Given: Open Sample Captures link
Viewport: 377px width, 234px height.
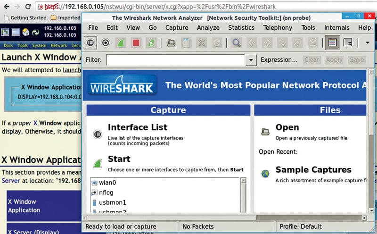Looking at the screenshot, I should click(313, 170).
